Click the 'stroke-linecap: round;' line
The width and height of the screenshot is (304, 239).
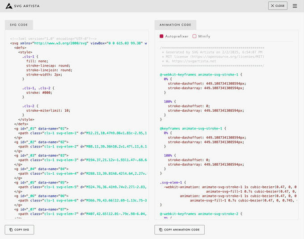[48, 66]
